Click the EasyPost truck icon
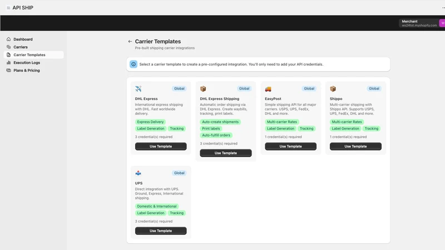The width and height of the screenshot is (445, 250). click(x=268, y=89)
